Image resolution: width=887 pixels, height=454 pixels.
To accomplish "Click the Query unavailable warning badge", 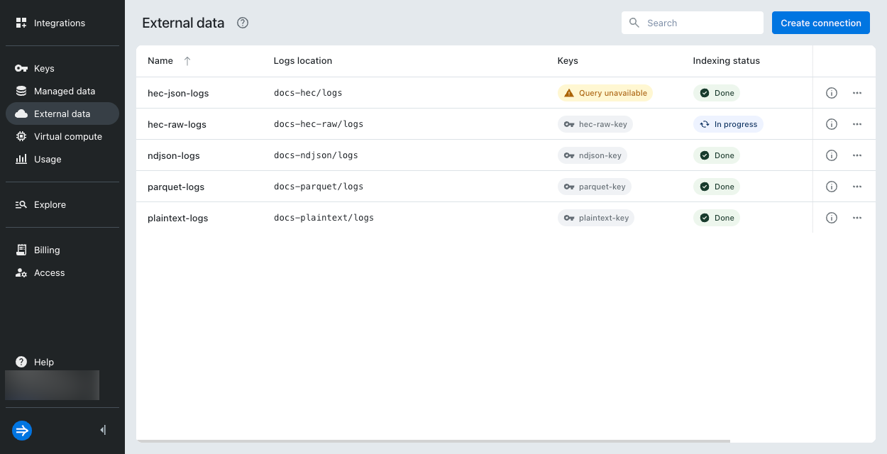I will (x=605, y=93).
